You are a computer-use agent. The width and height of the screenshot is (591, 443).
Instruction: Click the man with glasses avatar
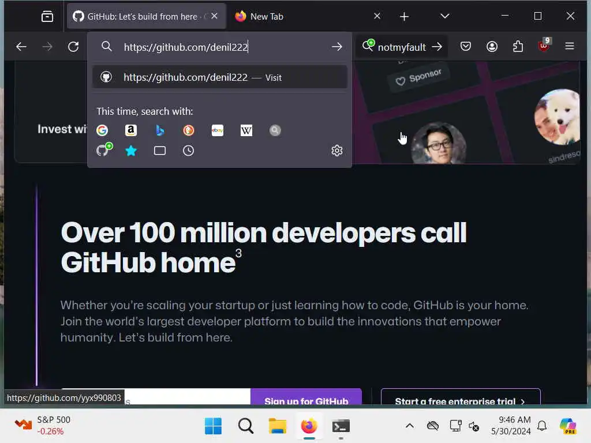439,144
